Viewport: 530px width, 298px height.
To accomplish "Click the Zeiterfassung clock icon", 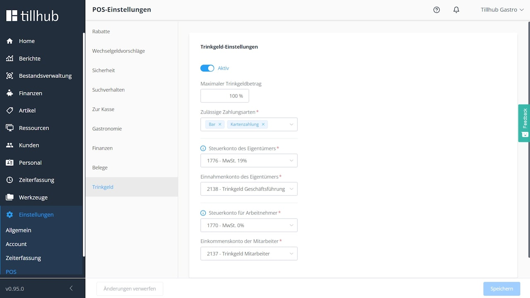I will 10,180.
